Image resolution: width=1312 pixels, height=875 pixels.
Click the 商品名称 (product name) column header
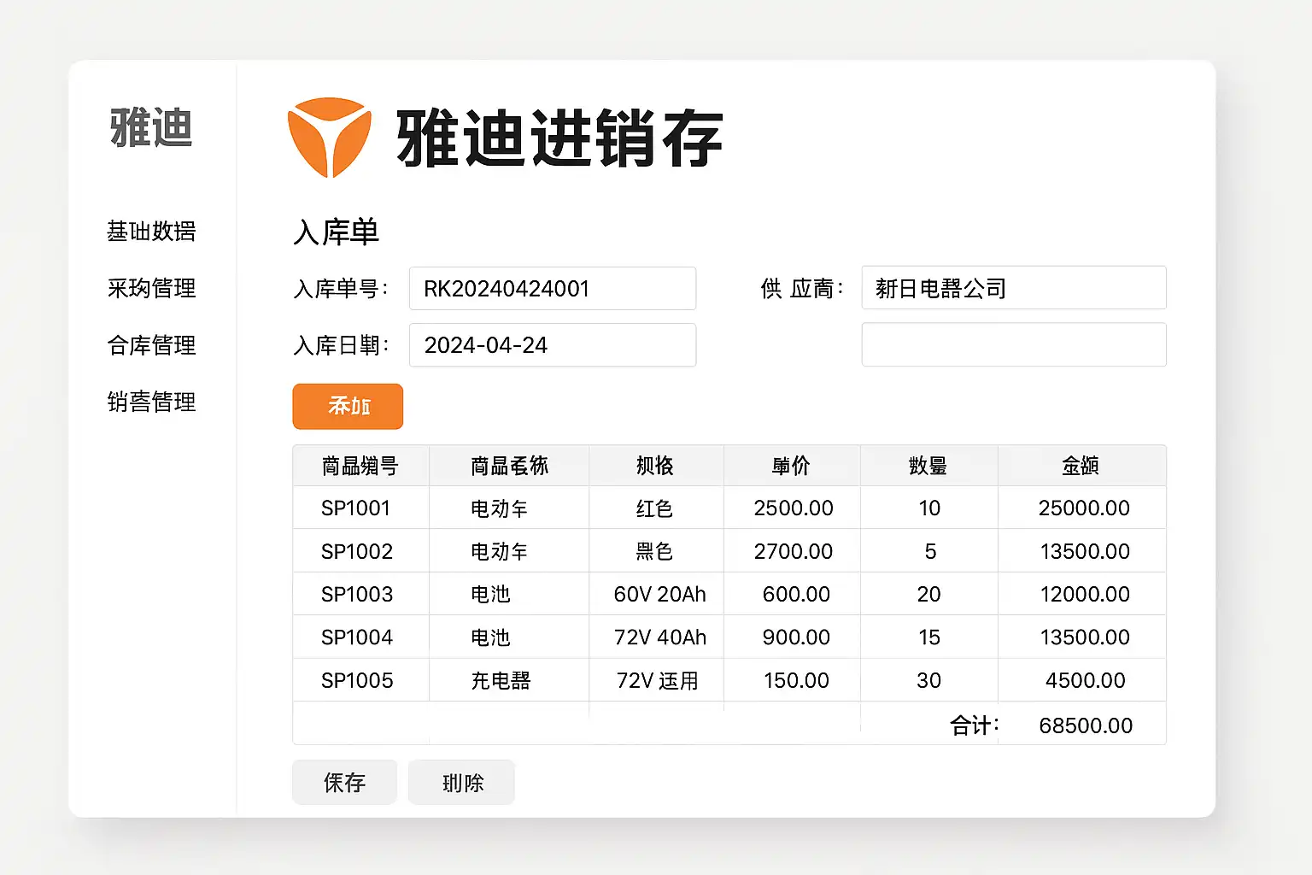coord(509,466)
